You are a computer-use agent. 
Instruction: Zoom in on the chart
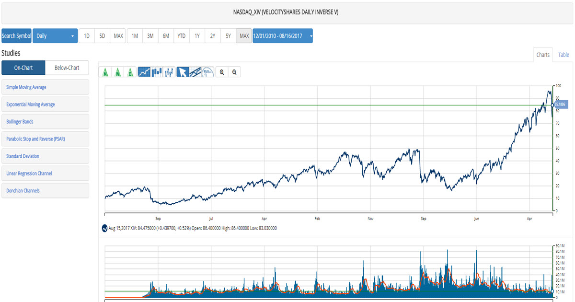pos(222,72)
